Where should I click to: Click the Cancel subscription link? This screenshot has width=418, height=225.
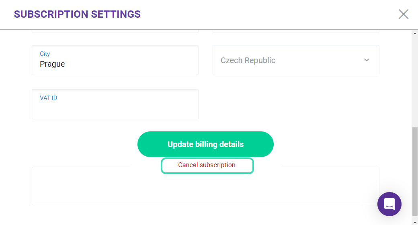point(207,165)
